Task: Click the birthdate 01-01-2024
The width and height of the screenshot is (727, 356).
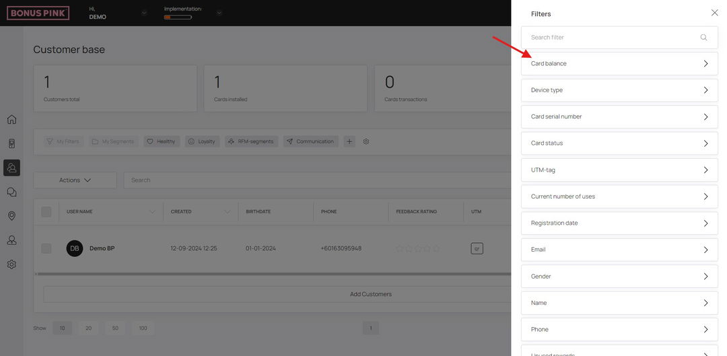Action: tap(261, 248)
